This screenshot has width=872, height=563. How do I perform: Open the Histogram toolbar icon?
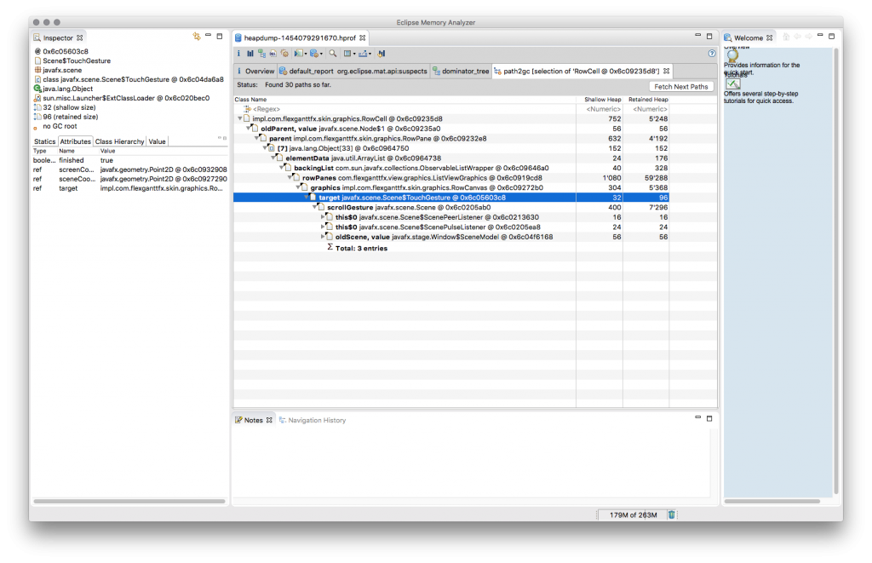click(250, 54)
